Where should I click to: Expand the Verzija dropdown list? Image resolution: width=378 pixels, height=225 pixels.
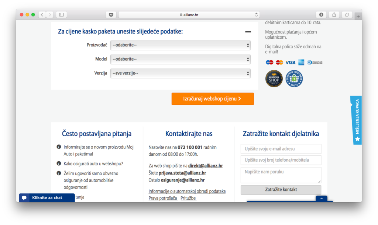[x=180, y=73]
